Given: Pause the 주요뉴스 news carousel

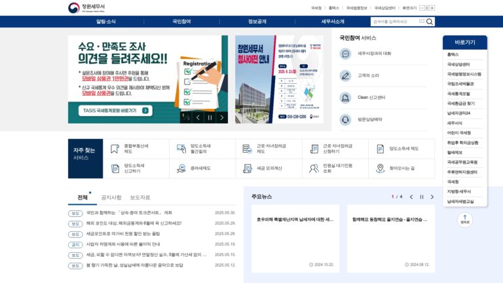Looking at the screenshot, I should (x=422, y=197).
